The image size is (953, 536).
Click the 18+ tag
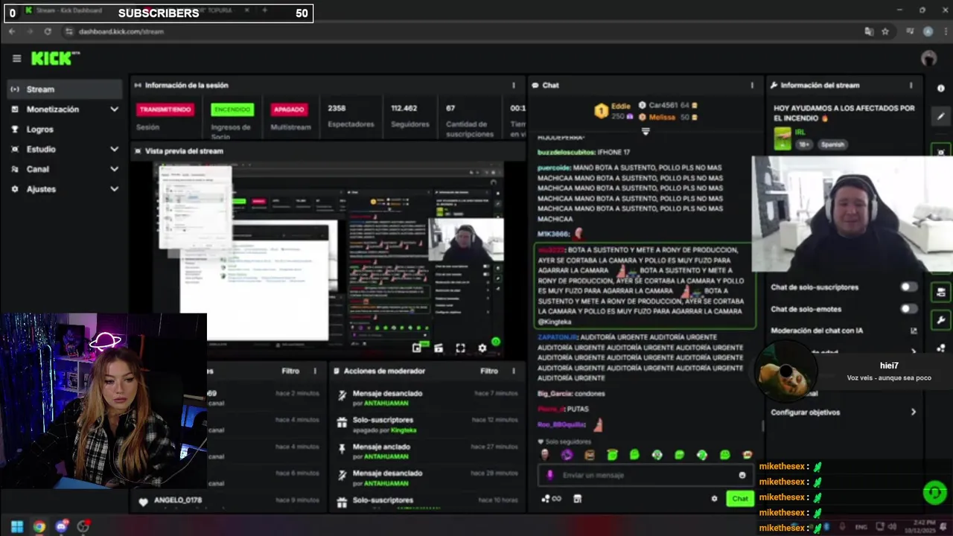pos(805,145)
